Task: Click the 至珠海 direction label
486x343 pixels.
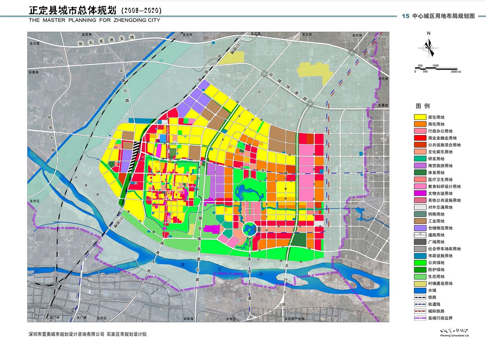Action: [x=188, y=319]
